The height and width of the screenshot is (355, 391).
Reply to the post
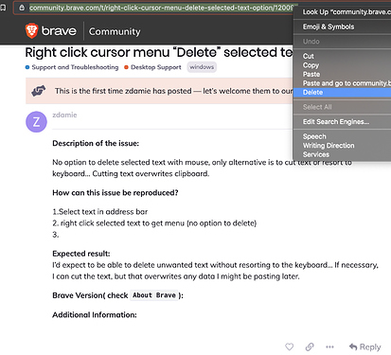(365, 346)
